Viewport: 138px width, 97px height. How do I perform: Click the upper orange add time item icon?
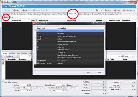pyautogui.click(x=3, y=60)
